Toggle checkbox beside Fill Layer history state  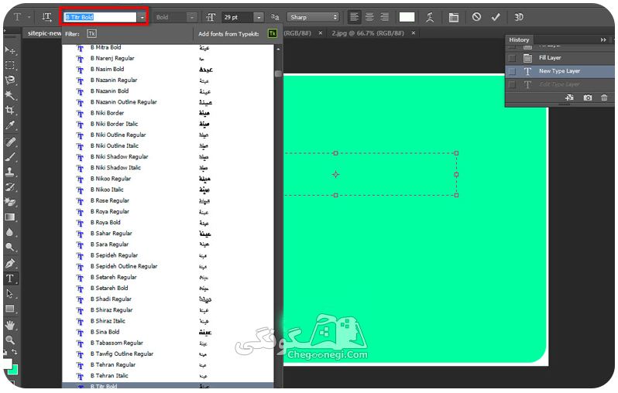point(512,58)
